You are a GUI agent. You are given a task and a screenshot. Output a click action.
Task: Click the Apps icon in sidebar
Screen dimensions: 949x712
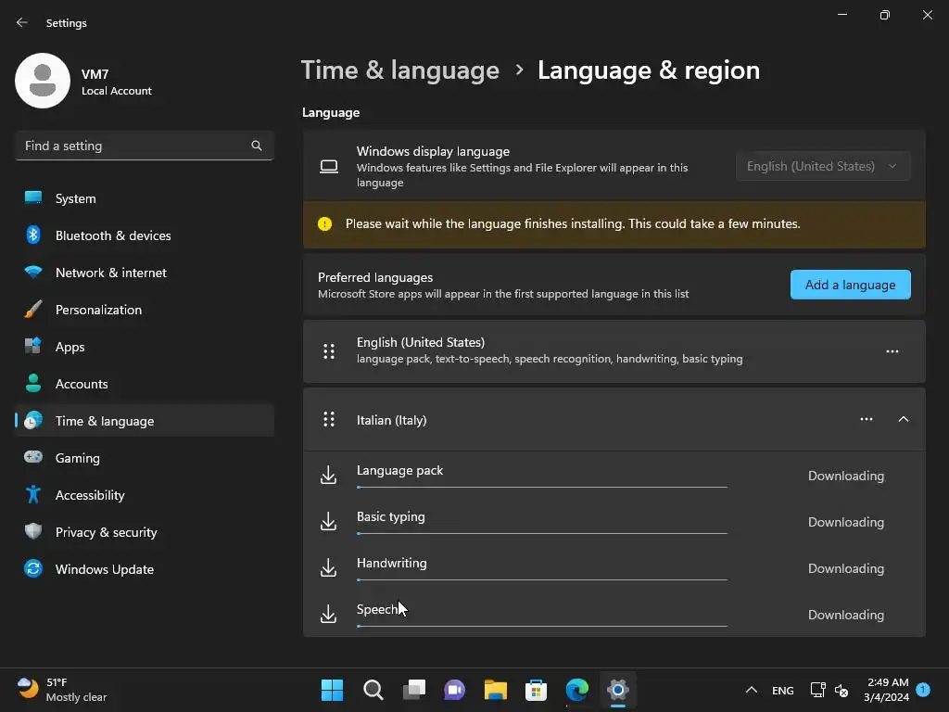pyautogui.click(x=33, y=347)
